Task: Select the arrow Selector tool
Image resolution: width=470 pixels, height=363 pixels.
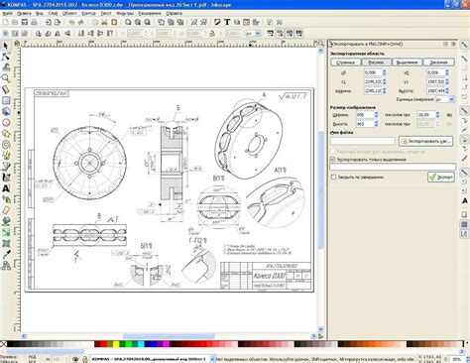Action: tap(6, 46)
